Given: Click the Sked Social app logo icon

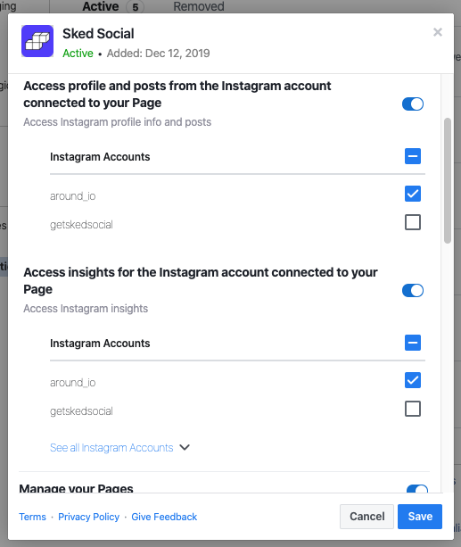Looking at the screenshot, I should 37,41.
